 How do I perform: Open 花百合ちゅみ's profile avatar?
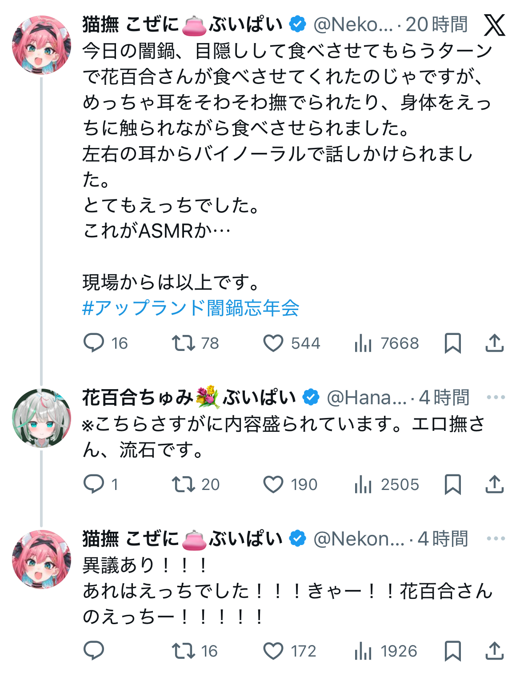point(41,418)
